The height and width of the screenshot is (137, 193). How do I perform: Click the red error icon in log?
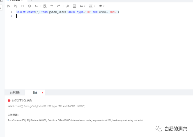[9, 100]
